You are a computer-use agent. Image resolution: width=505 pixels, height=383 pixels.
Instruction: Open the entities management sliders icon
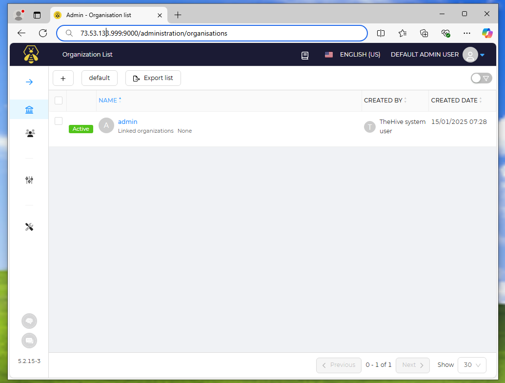pos(29,180)
